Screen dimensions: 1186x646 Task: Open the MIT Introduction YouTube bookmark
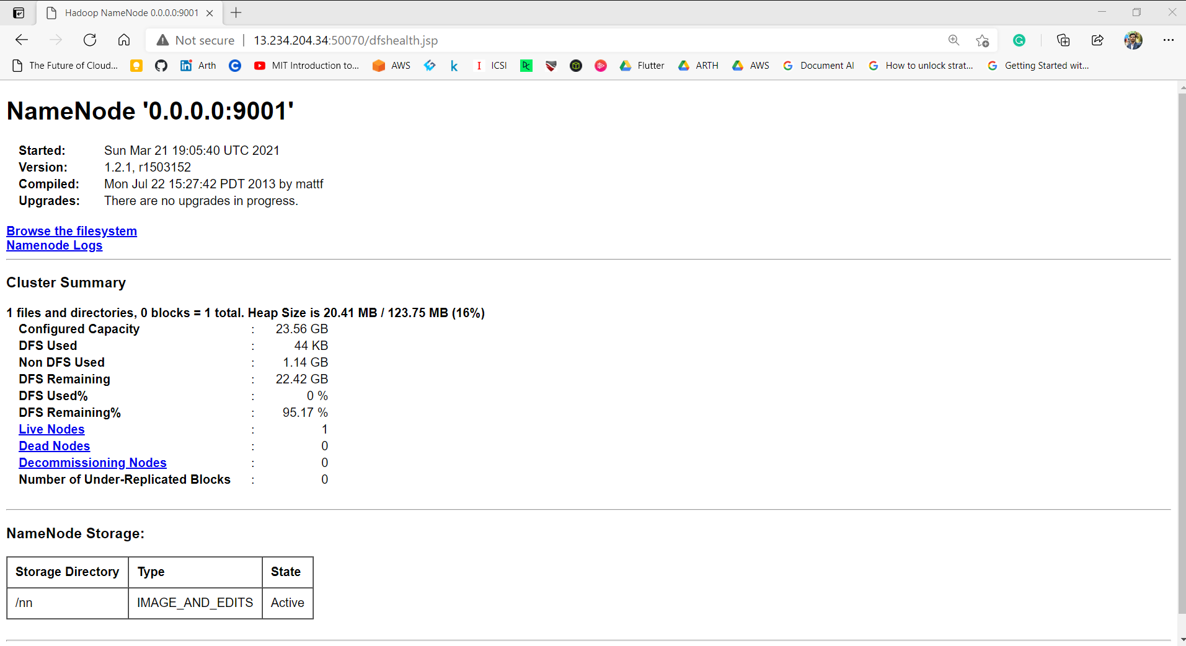pyautogui.click(x=306, y=65)
